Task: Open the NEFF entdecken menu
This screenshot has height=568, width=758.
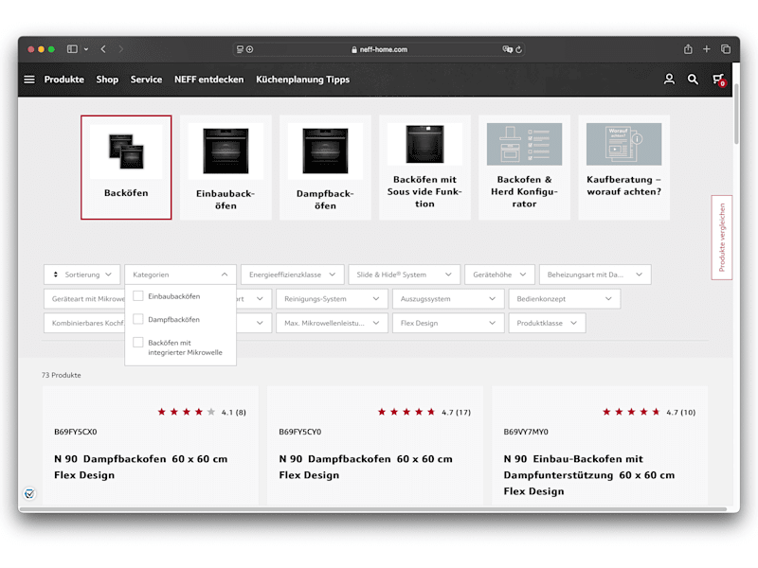Action: coord(208,80)
